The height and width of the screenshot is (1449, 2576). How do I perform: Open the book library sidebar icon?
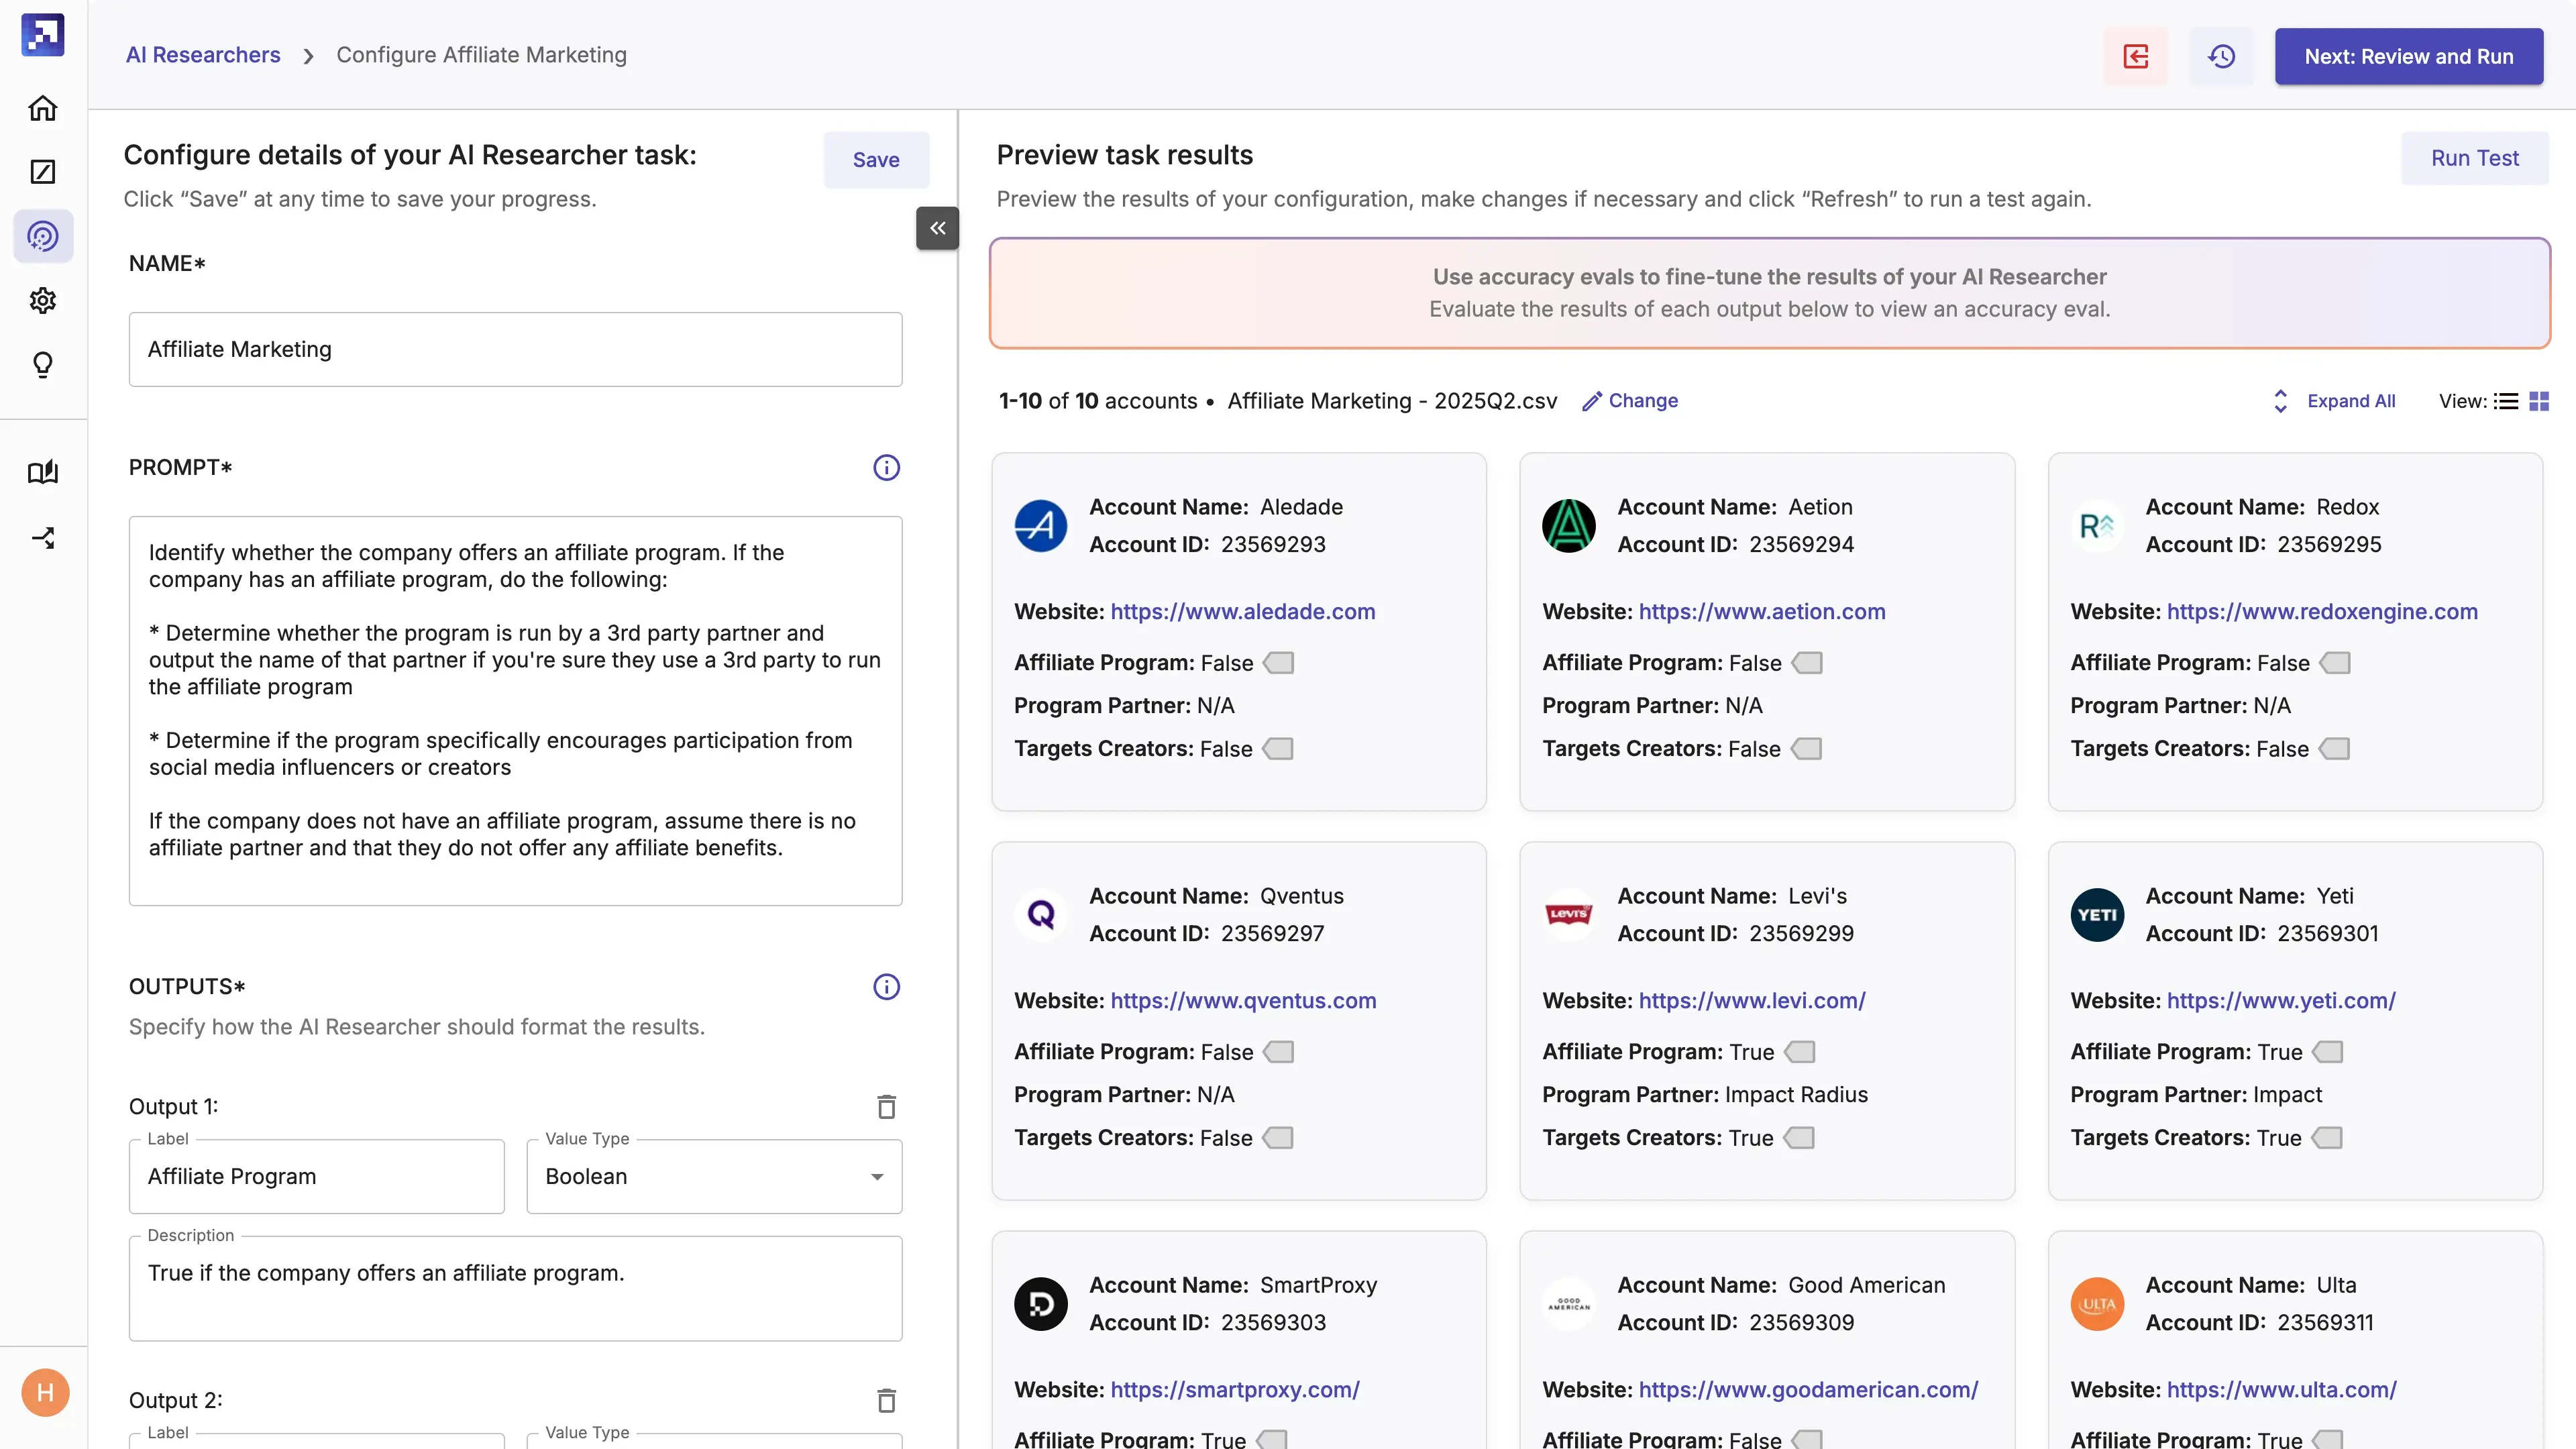pyautogui.click(x=43, y=472)
